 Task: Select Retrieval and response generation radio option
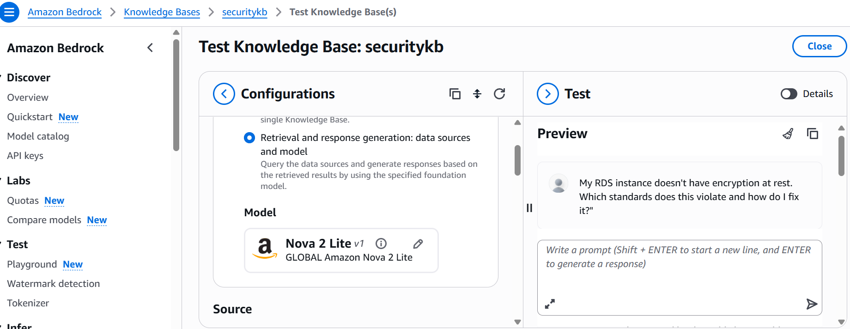click(x=249, y=138)
